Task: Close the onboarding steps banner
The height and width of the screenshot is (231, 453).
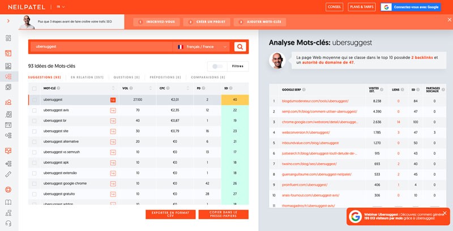Action: point(449,20)
